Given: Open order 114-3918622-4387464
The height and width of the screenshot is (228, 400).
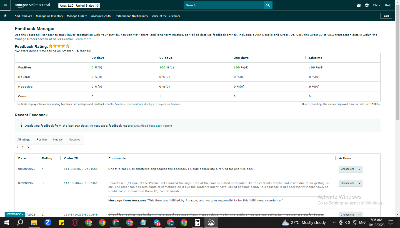Looking at the screenshot, I should click(81, 183).
